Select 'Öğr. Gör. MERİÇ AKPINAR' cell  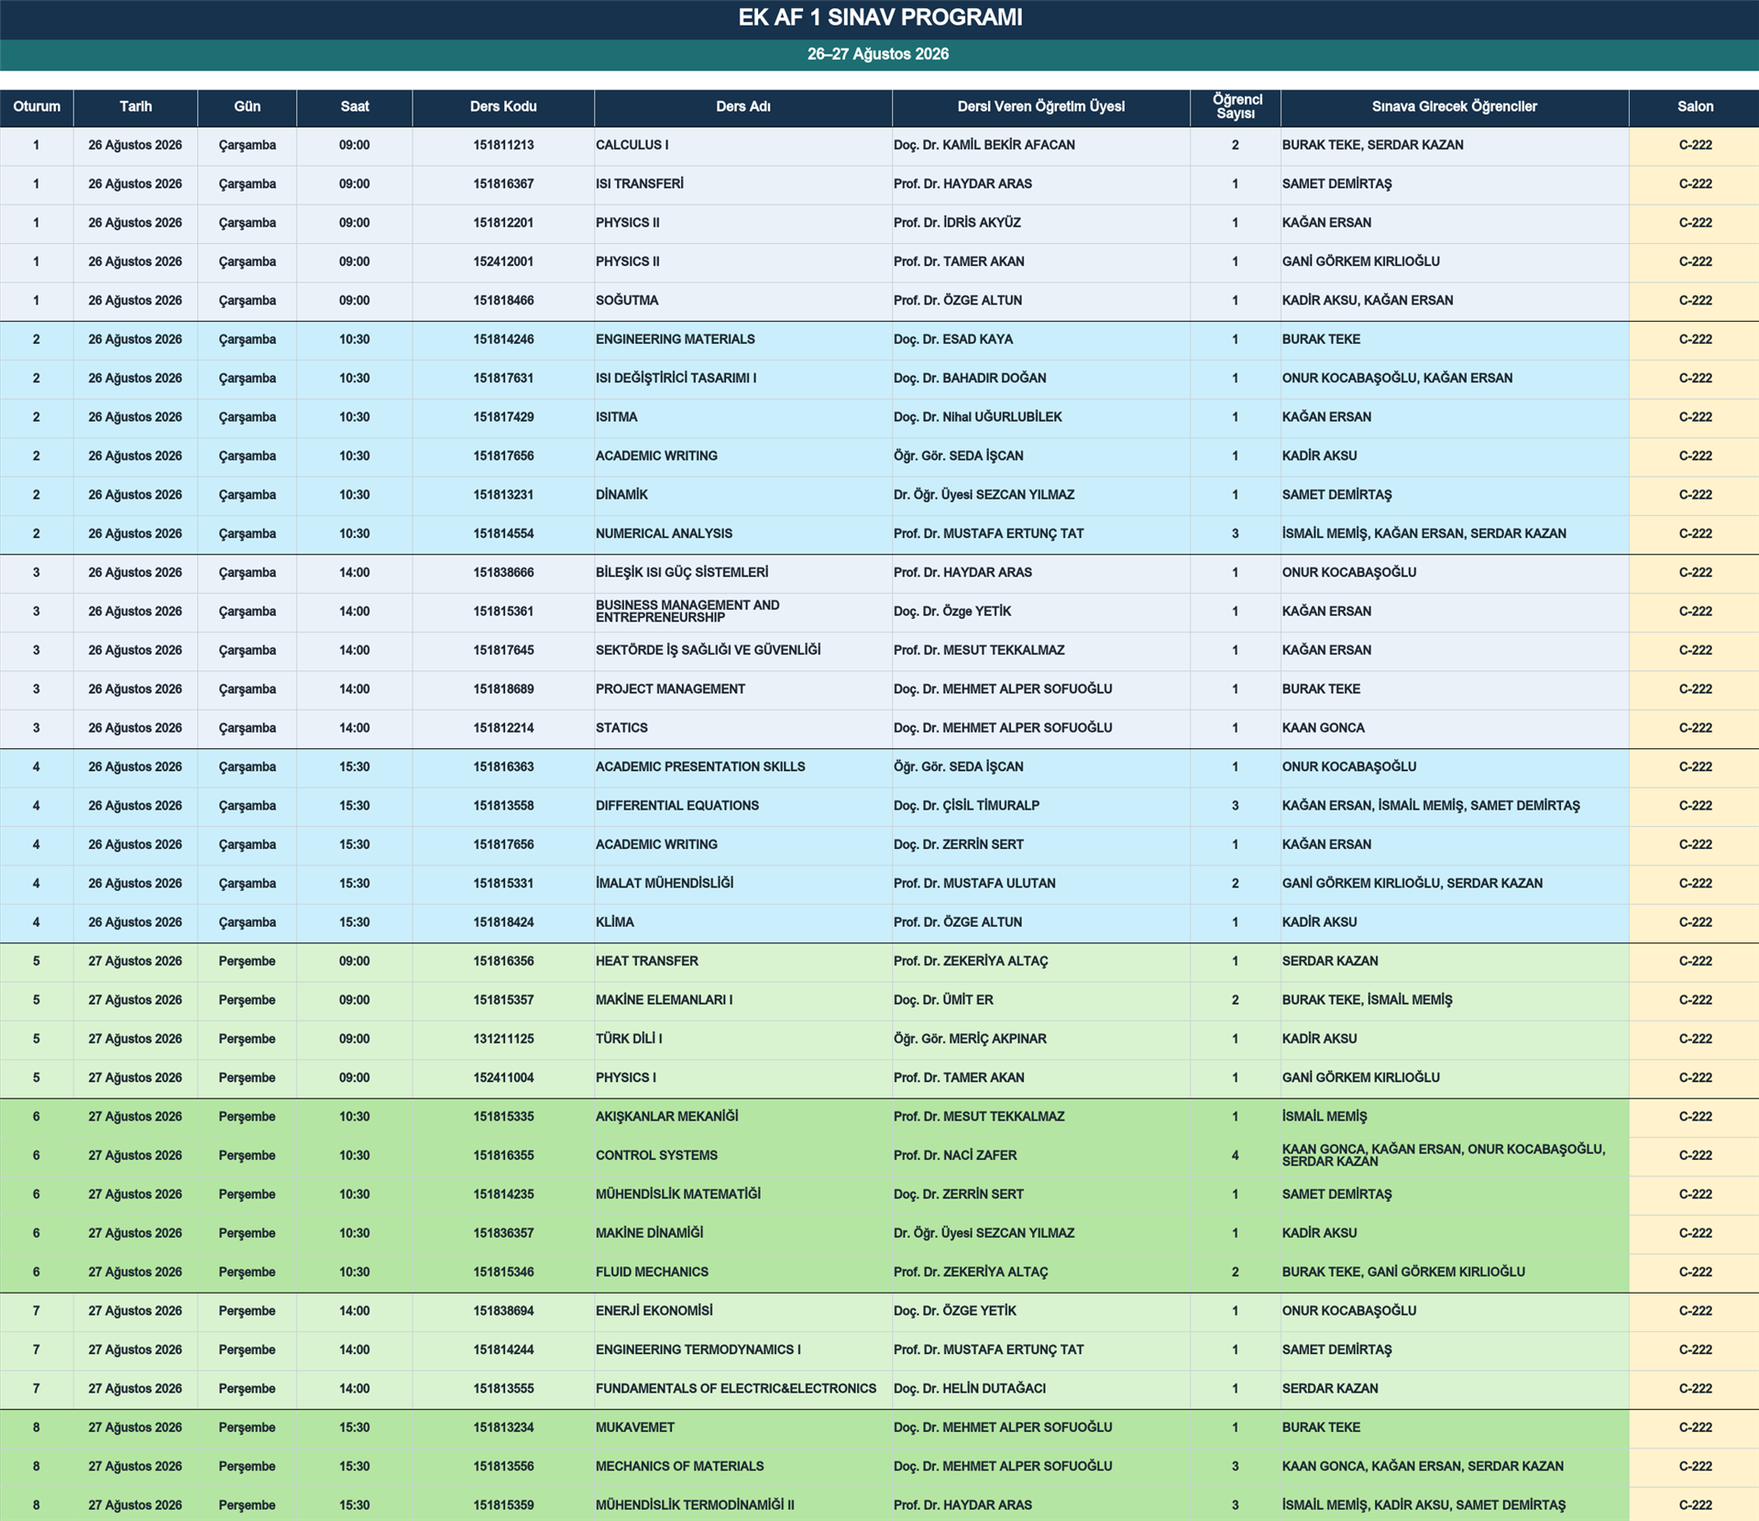click(x=1041, y=1039)
